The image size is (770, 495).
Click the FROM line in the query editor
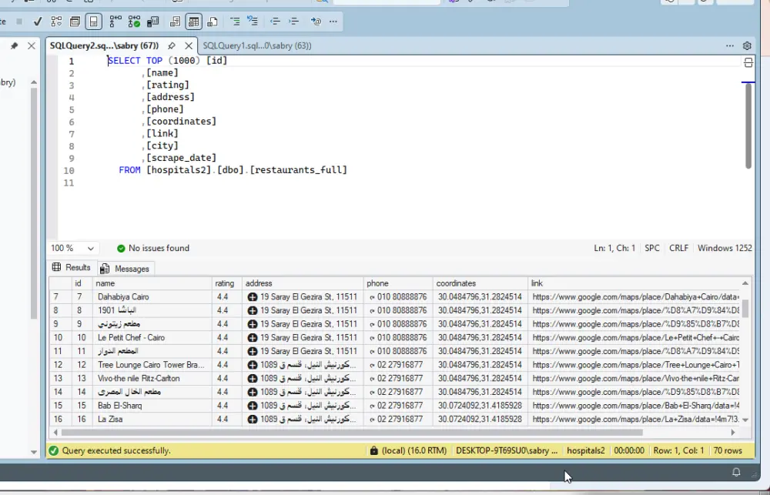[233, 170]
